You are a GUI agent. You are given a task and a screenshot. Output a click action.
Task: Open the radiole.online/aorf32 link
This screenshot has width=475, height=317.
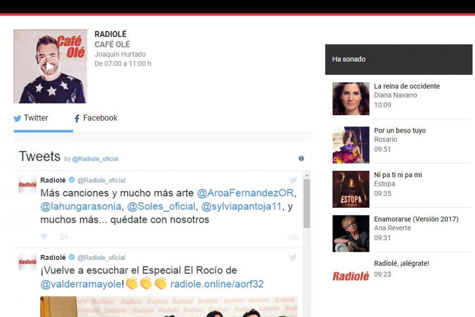tap(217, 284)
